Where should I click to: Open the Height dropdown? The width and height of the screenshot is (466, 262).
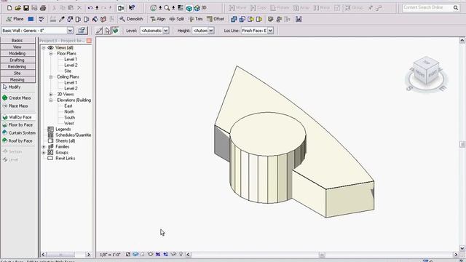(x=211, y=31)
